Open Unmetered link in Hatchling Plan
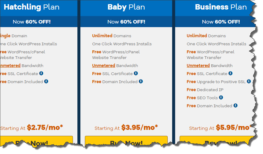Viewport: 263px width, 154px height. [x=10, y=66]
